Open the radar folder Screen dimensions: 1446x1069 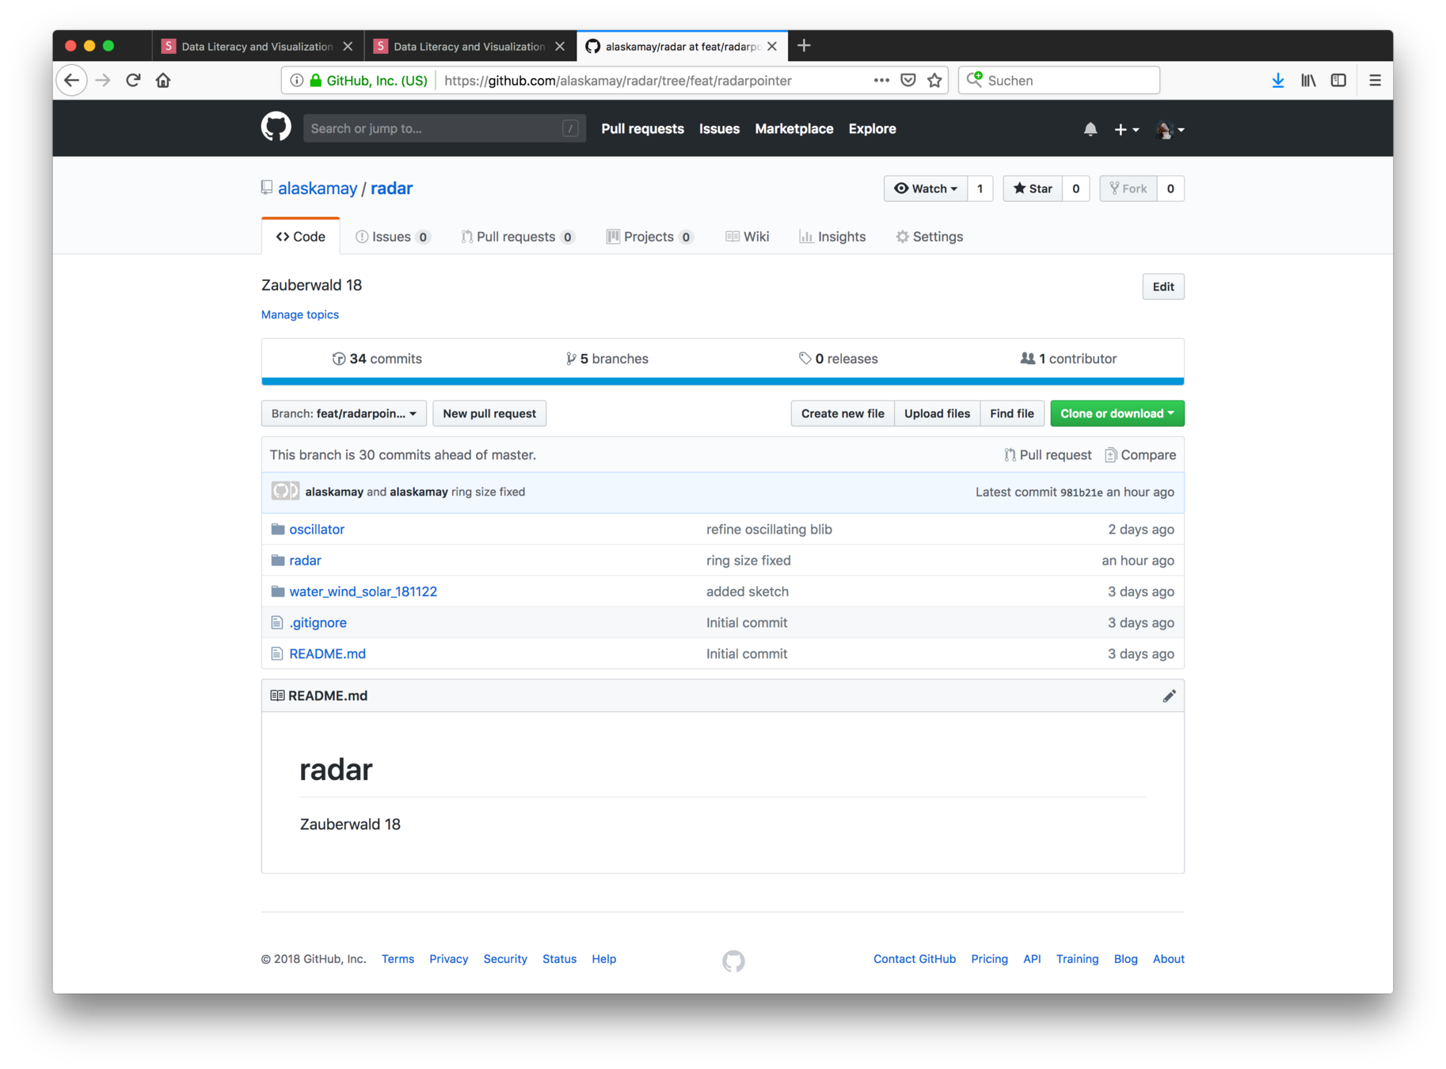coord(305,561)
